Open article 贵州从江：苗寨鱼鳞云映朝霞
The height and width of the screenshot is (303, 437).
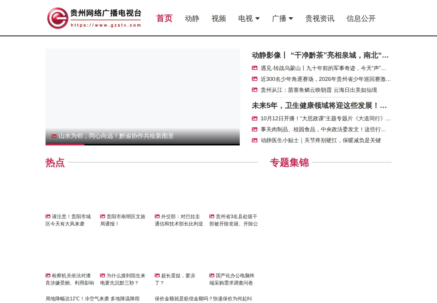[x=319, y=90]
